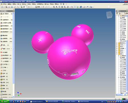Click the Open file folder icon
The width and height of the screenshot is (128, 103).
point(6,7)
